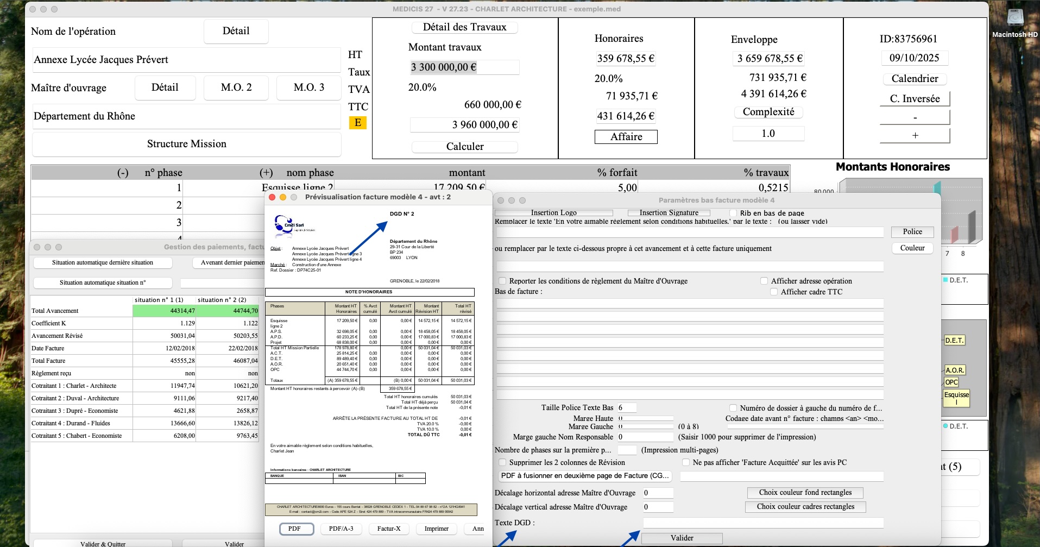Image resolution: width=1040 pixels, height=547 pixels.
Task: Click the Honoraires total 359 678,55 € field
Action: [x=626, y=59]
